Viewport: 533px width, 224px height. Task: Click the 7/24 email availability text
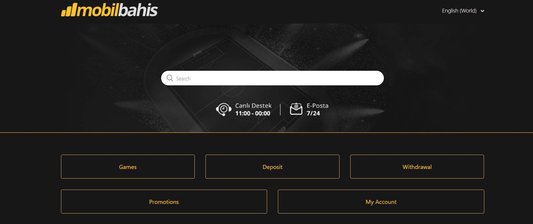(x=313, y=113)
